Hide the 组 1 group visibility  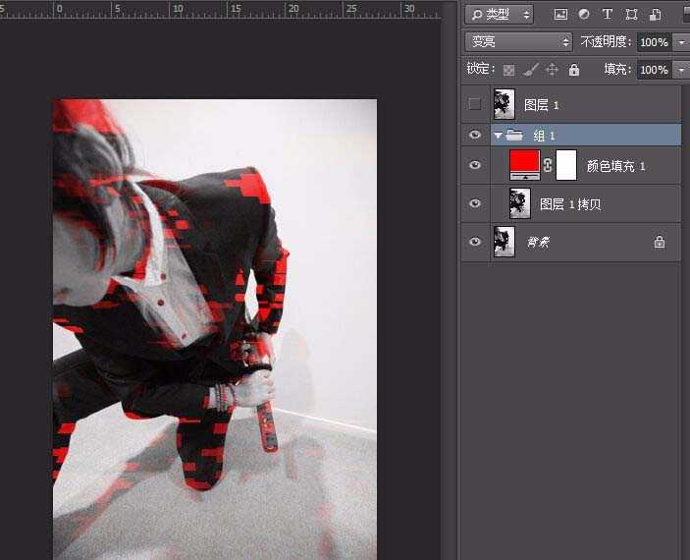475,136
